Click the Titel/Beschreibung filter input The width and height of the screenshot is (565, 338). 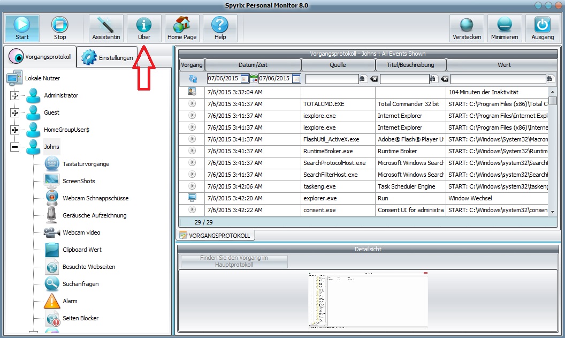click(x=404, y=79)
